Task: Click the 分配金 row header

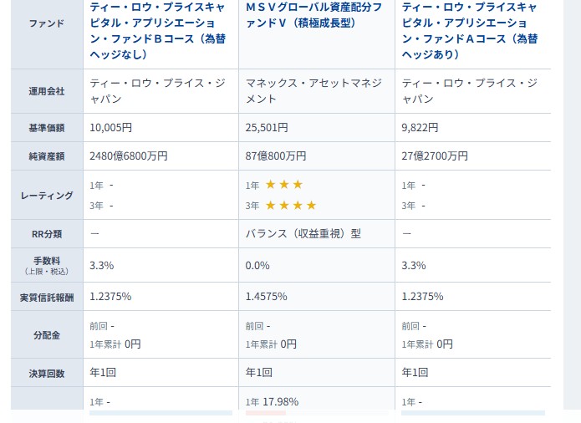Action: coord(46,334)
